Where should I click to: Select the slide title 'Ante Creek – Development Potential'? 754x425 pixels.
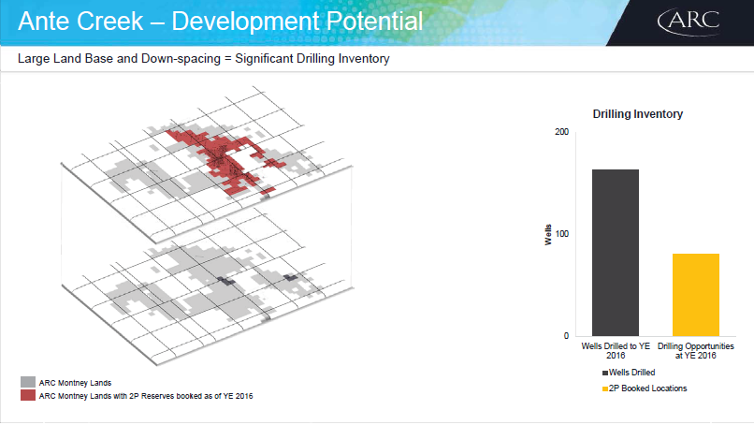220,22
